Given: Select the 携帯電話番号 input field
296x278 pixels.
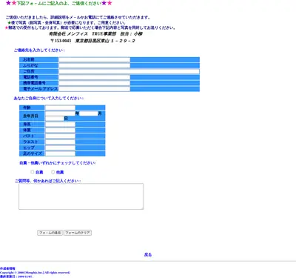Looking at the screenshot, I should tap(94, 83).
